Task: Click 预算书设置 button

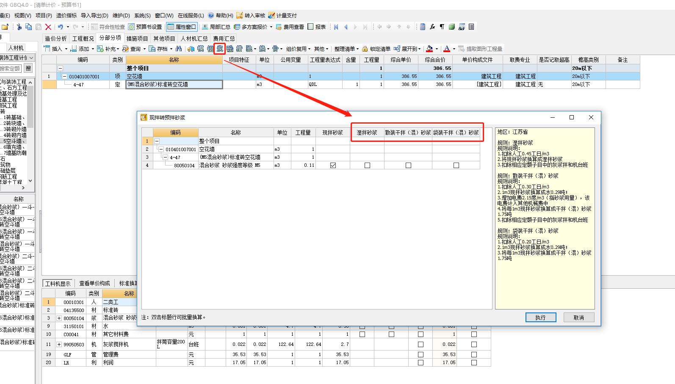Action: (x=145, y=27)
